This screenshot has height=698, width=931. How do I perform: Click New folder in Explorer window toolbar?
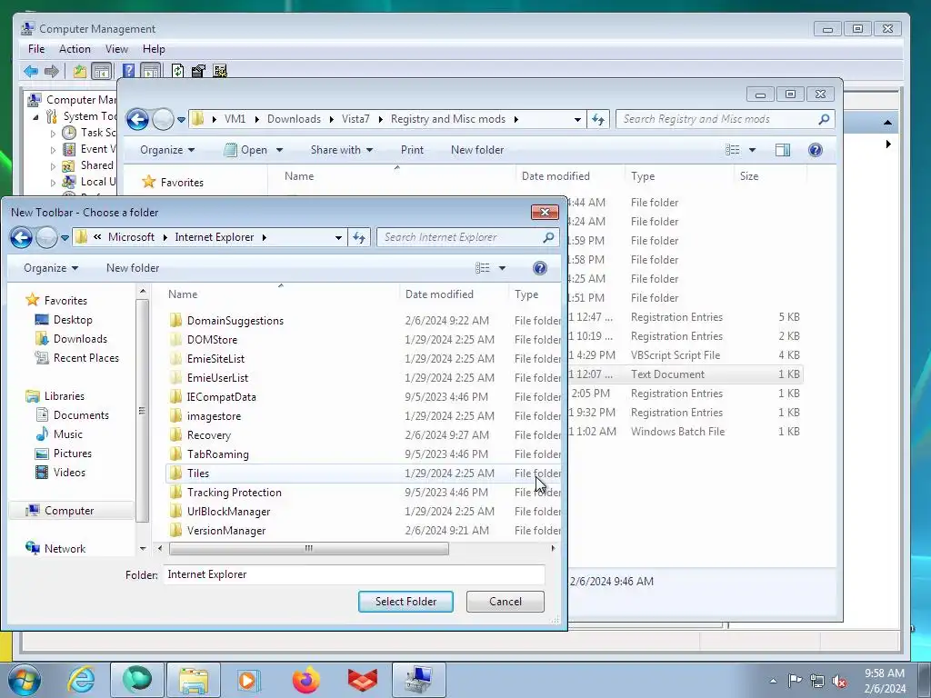click(477, 150)
